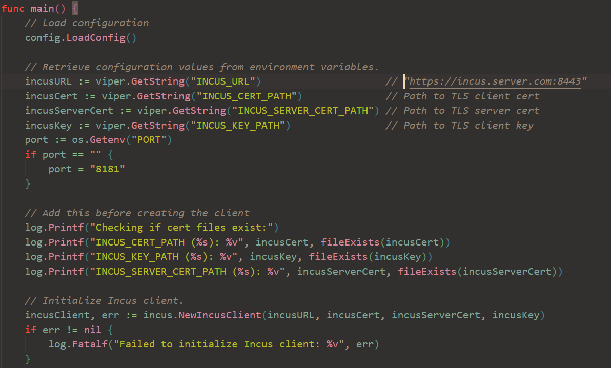Click the incusCert variable declaration
This screenshot has width=611, height=368.
[51, 96]
